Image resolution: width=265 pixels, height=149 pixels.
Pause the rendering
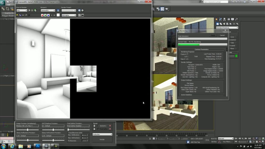coord(213,35)
